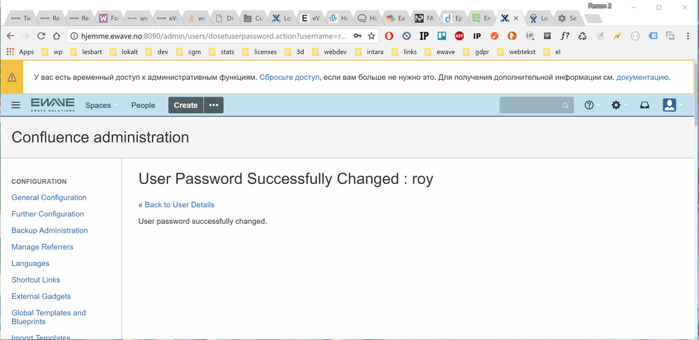Open Backup Administration
This screenshot has height=340, width=699.
tap(50, 231)
